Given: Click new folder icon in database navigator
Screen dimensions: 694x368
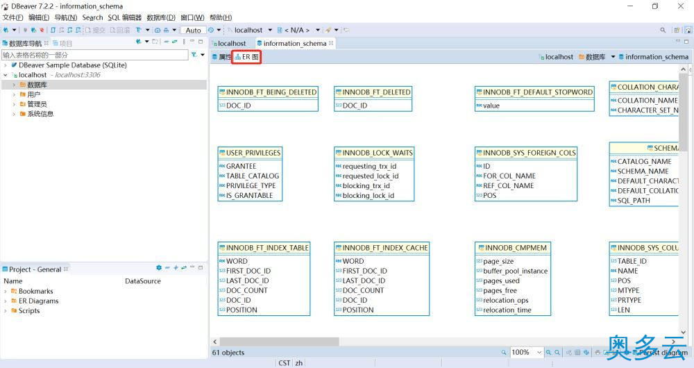Looking at the screenshot, I should [x=155, y=42].
